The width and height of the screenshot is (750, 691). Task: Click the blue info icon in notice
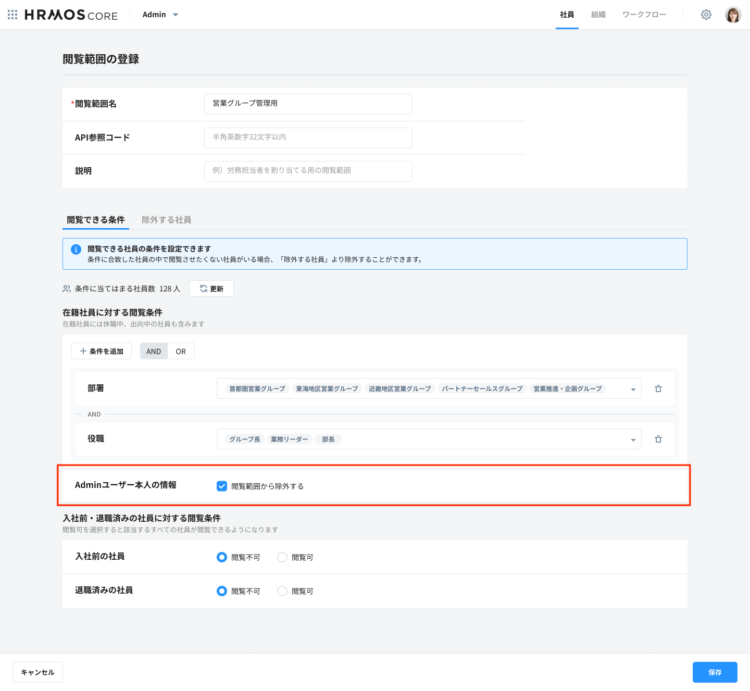pyautogui.click(x=76, y=249)
